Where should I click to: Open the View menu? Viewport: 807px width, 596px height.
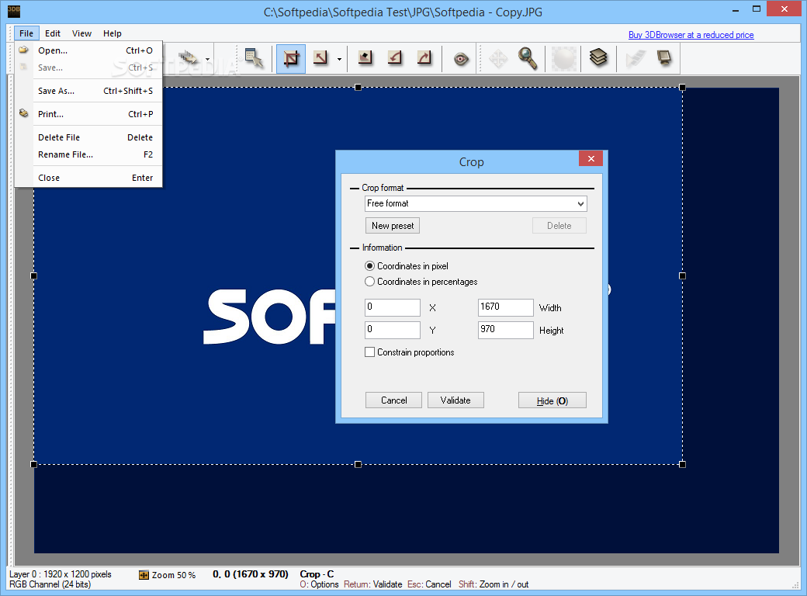click(81, 33)
